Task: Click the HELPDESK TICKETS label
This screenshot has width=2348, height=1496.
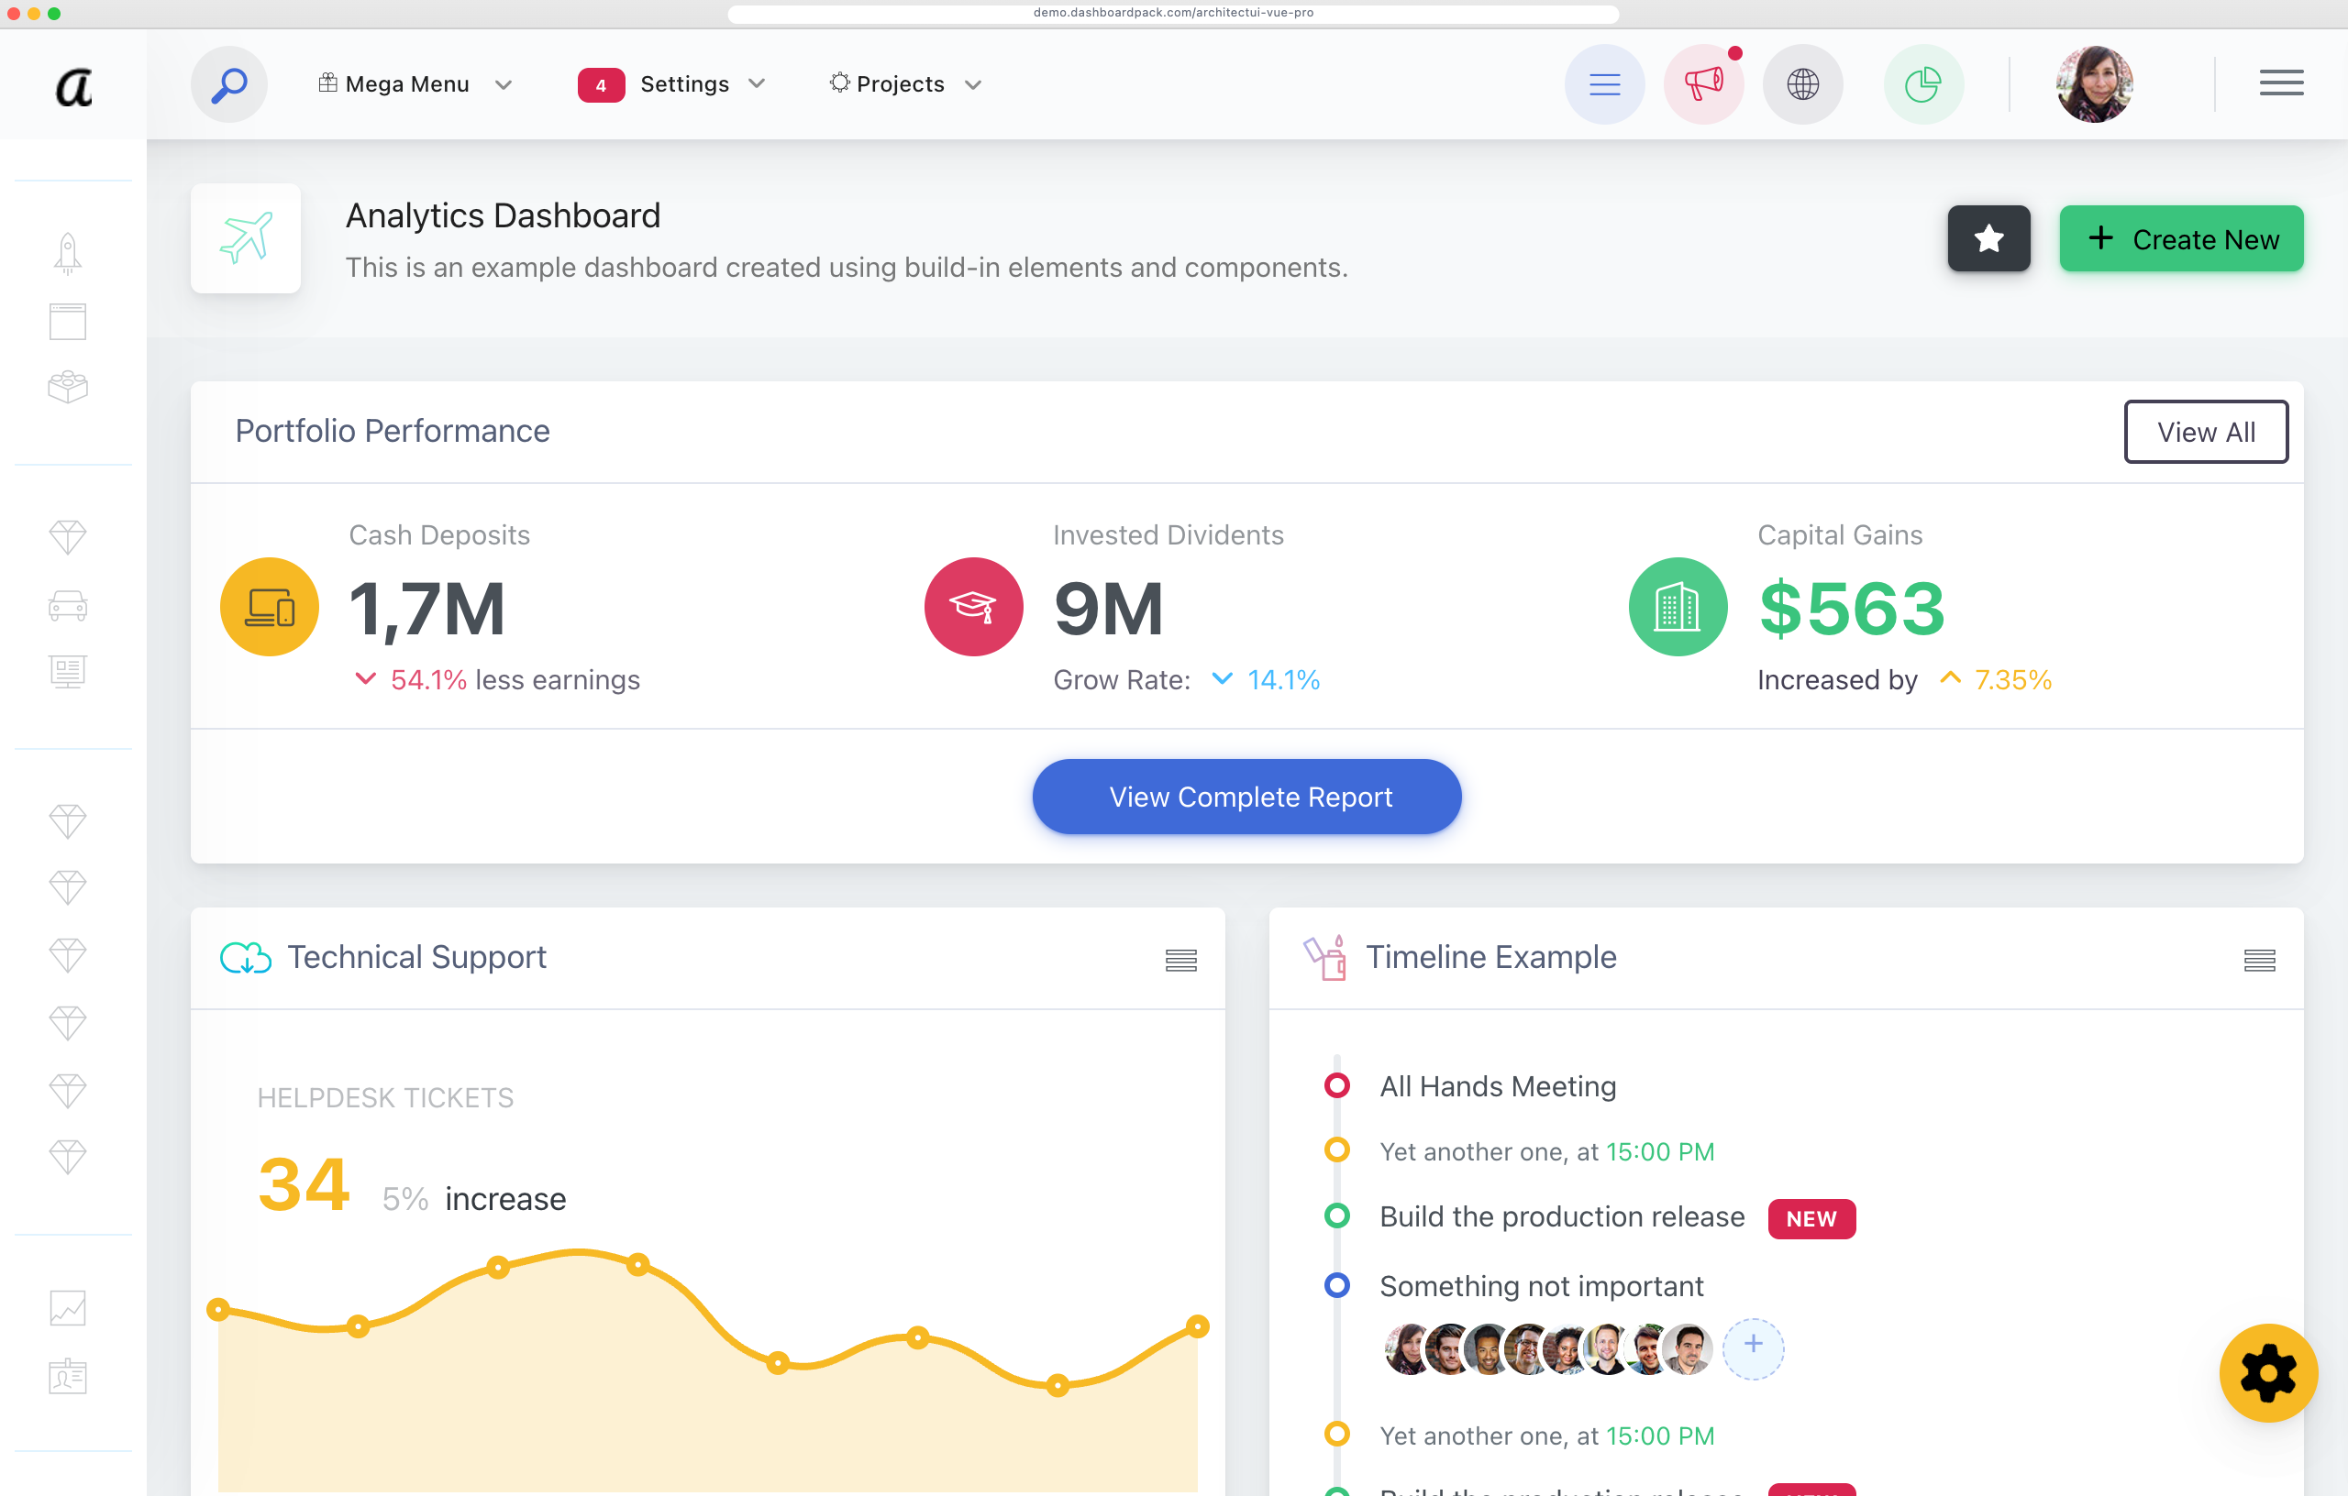Action: tap(385, 1097)
